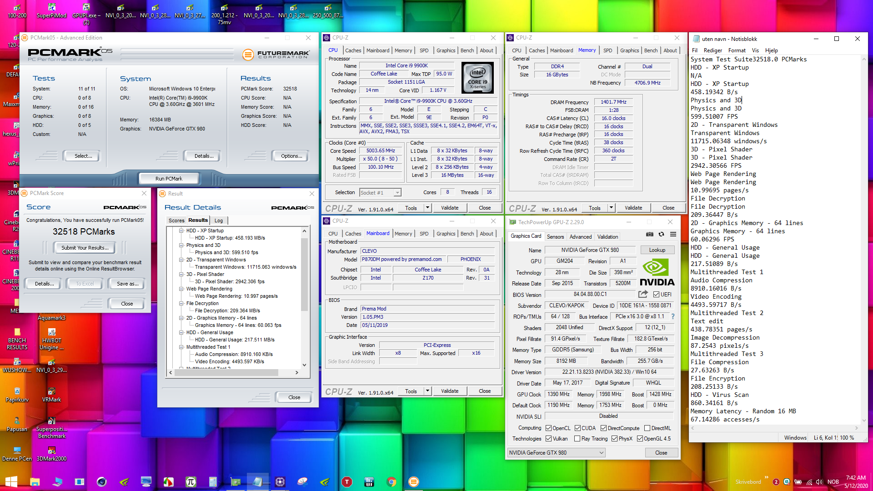Open the GPUPI.exe desktop shortcut
The height and width of the screenshot is (491, 873).
click(x=86, y=14)
